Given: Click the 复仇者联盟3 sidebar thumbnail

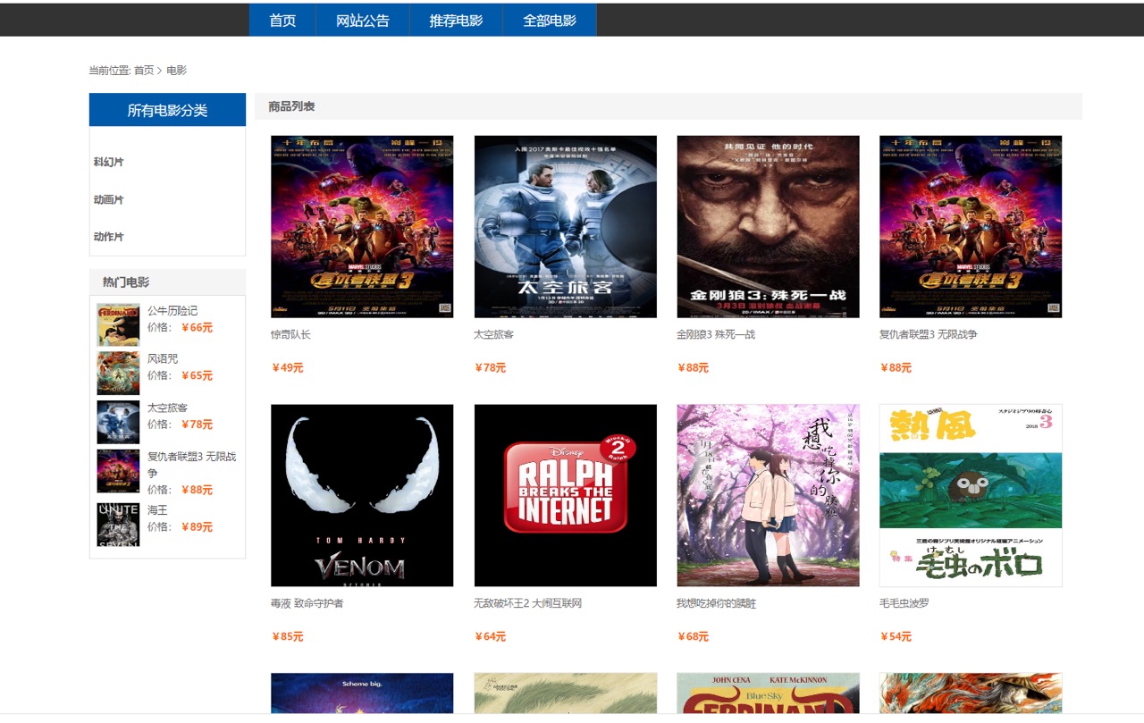Looking at the screenshot, I should pyautogui.click(x=118, y=471).
